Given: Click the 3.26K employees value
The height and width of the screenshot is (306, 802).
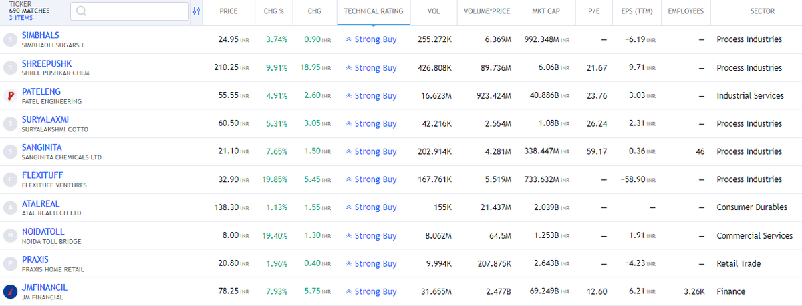Looking at the screenshot, I should point(694,291).
